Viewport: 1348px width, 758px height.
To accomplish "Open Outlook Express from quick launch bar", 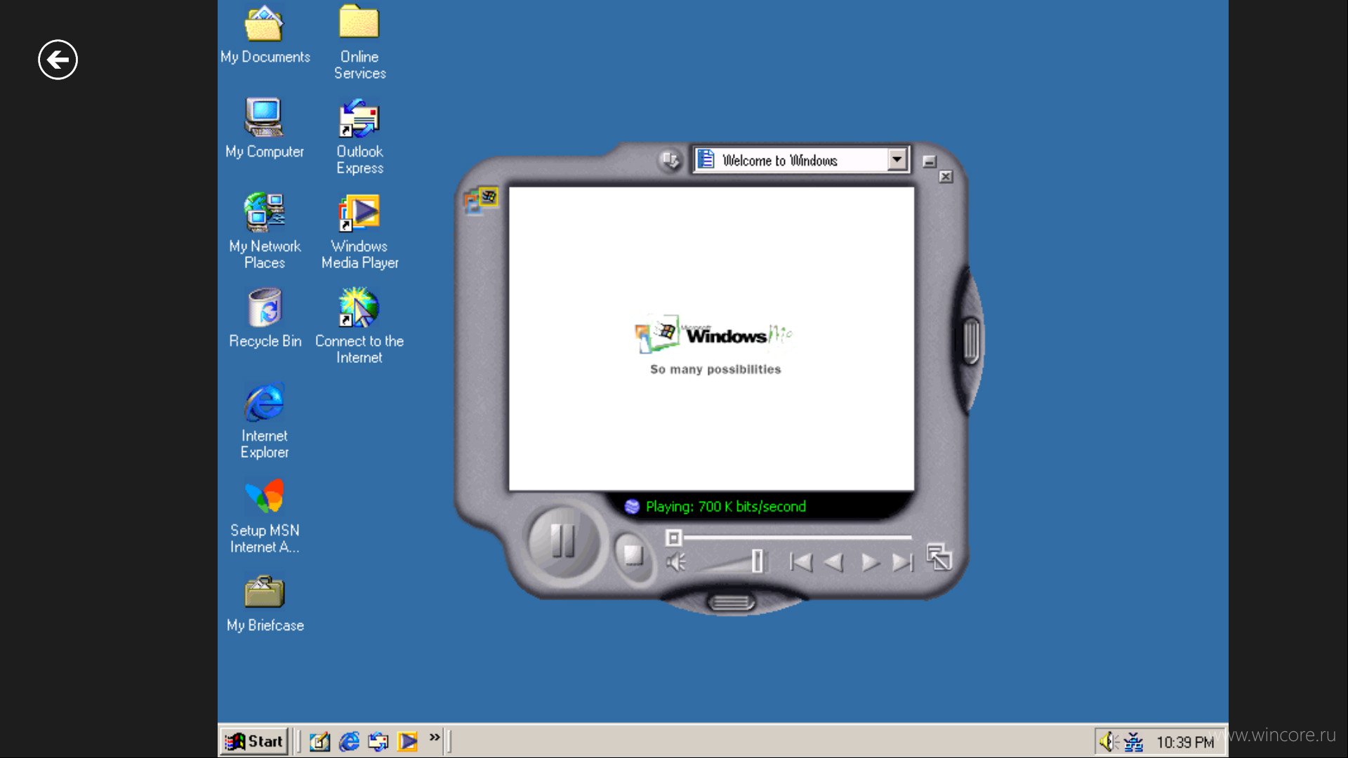I will pyautogui.click(x=378, y=741).
